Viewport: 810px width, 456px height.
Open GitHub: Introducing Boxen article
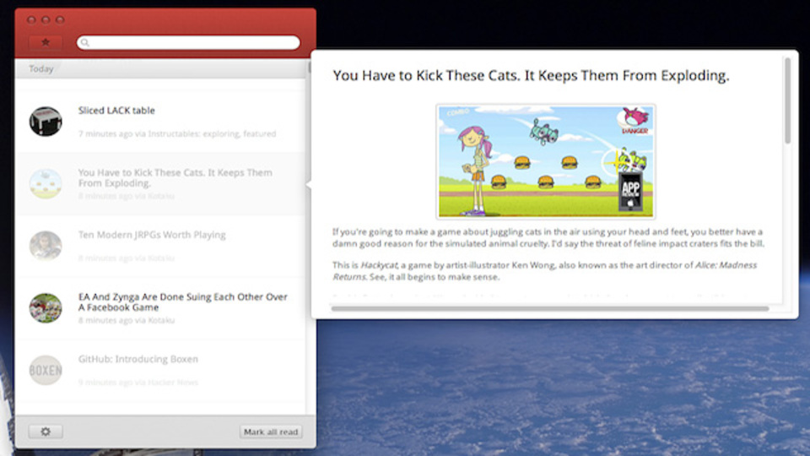coord(160,370)
